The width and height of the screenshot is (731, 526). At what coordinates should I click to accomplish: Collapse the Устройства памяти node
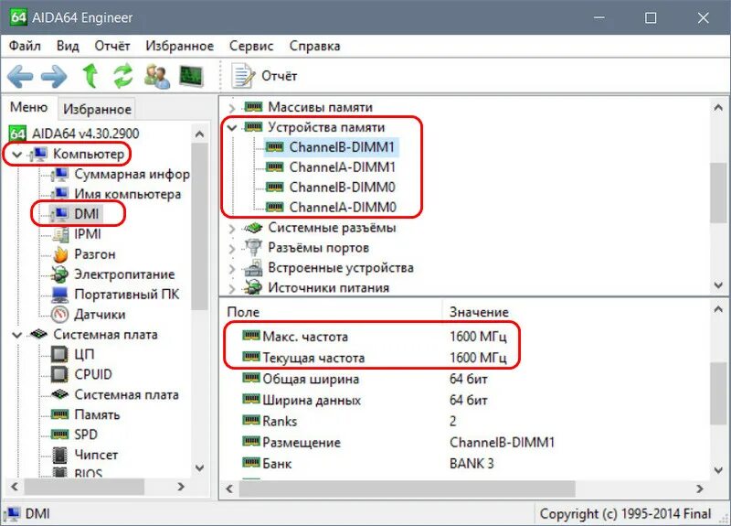click(x=232, y=127)
